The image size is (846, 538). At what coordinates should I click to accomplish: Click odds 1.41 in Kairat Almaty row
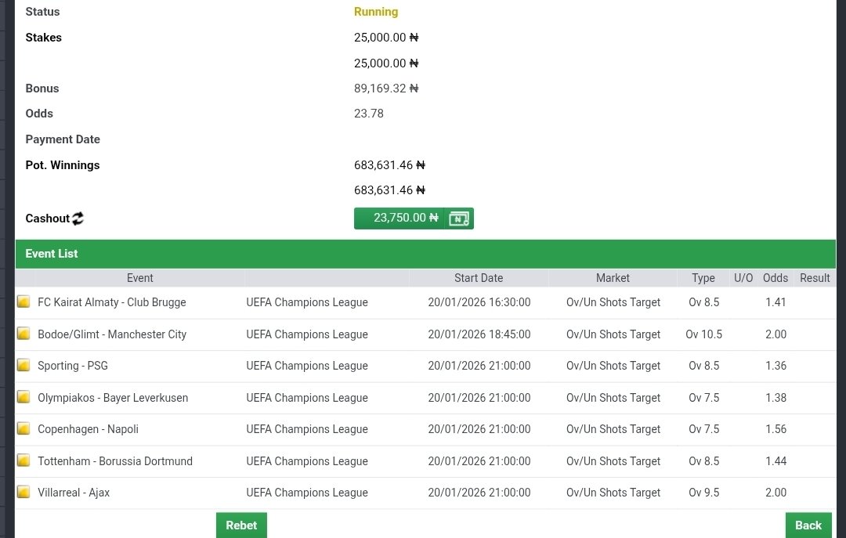[775, 302]
